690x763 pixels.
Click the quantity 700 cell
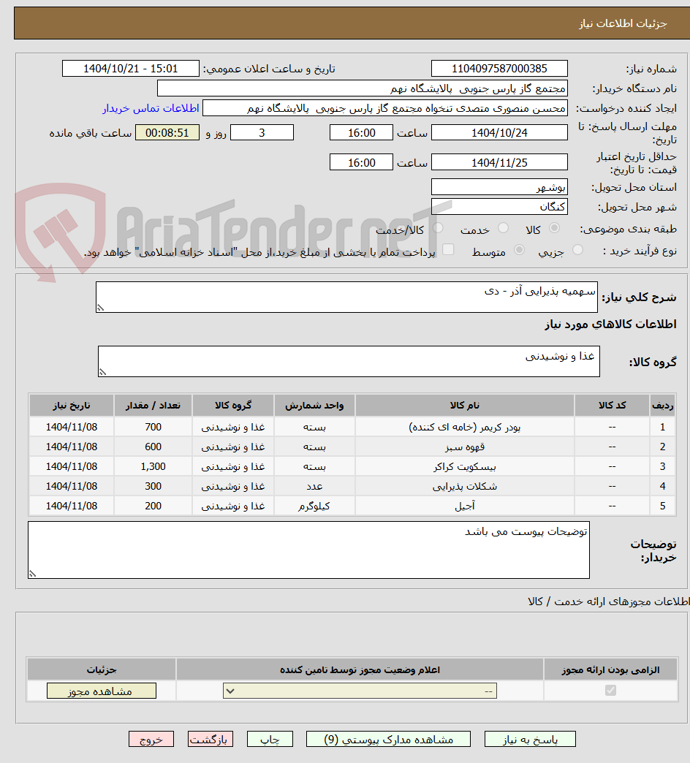[x=153, y=428]
